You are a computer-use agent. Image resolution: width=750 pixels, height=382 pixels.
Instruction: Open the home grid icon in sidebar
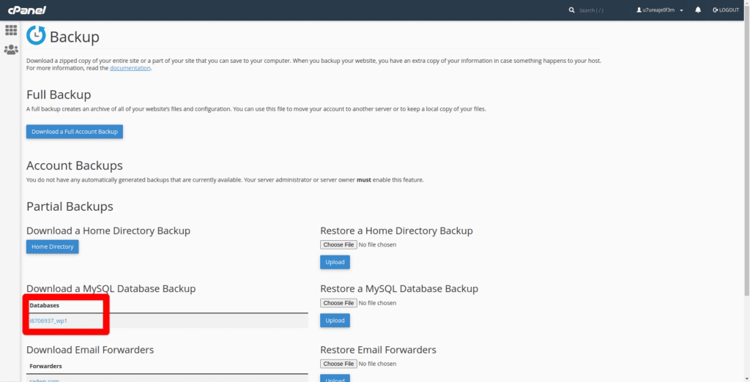point(11,31)
